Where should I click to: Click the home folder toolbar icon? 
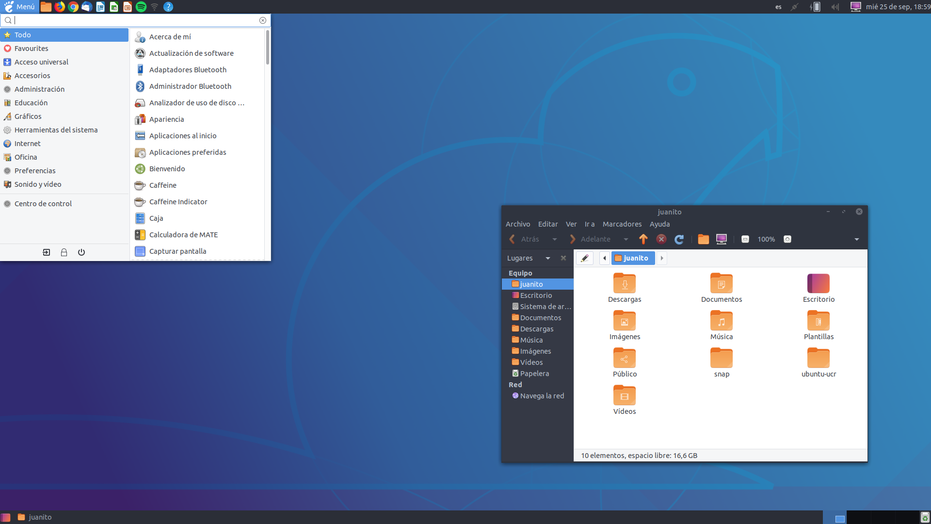coord(703,239)
